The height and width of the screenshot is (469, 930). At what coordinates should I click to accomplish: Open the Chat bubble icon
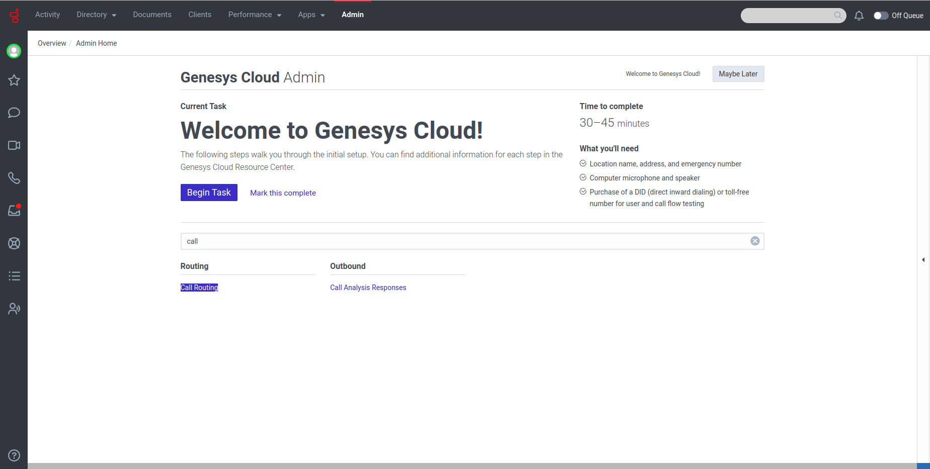click(x=14, y=113)
